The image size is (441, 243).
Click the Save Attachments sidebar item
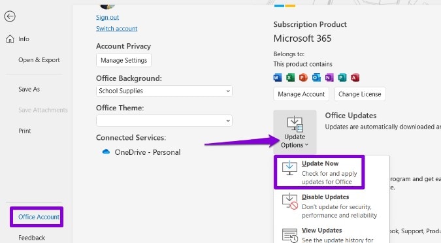43,110
